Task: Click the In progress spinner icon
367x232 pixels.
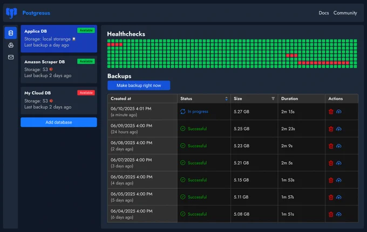Action: click(183, 111)
